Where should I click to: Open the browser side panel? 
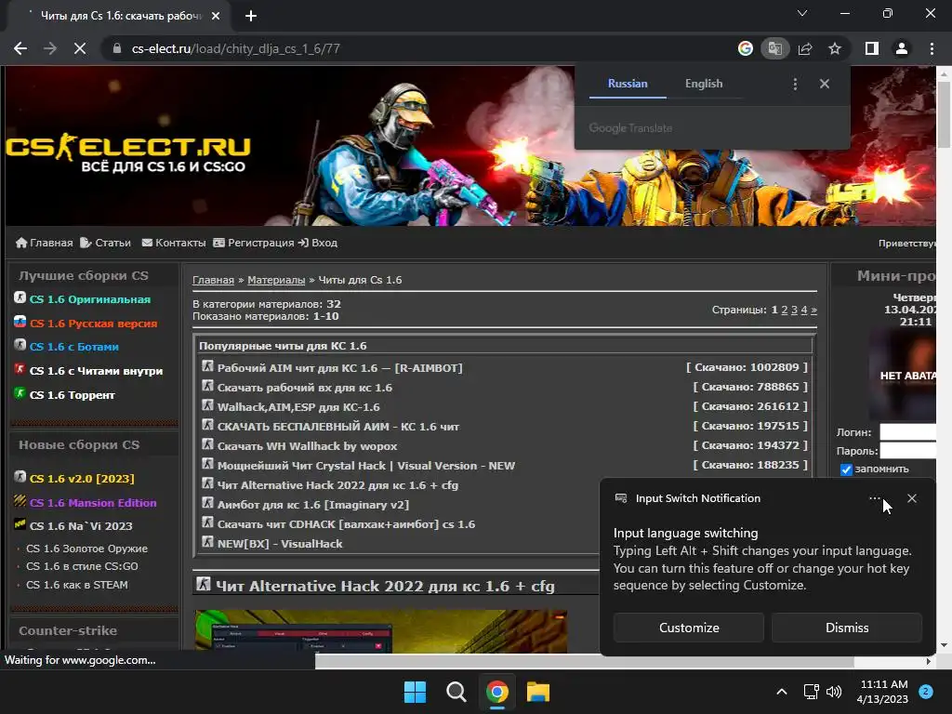coord(872,48)
